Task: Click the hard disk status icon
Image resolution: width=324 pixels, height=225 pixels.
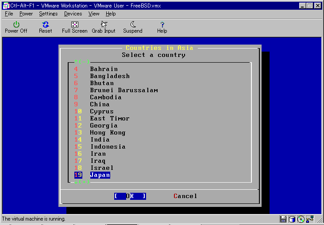Action: click(292, 219)
